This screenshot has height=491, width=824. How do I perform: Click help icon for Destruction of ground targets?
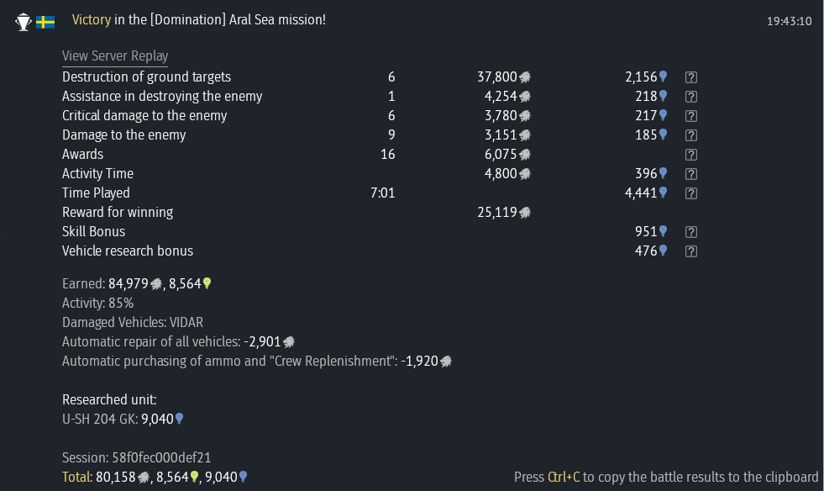coord(691,77)
